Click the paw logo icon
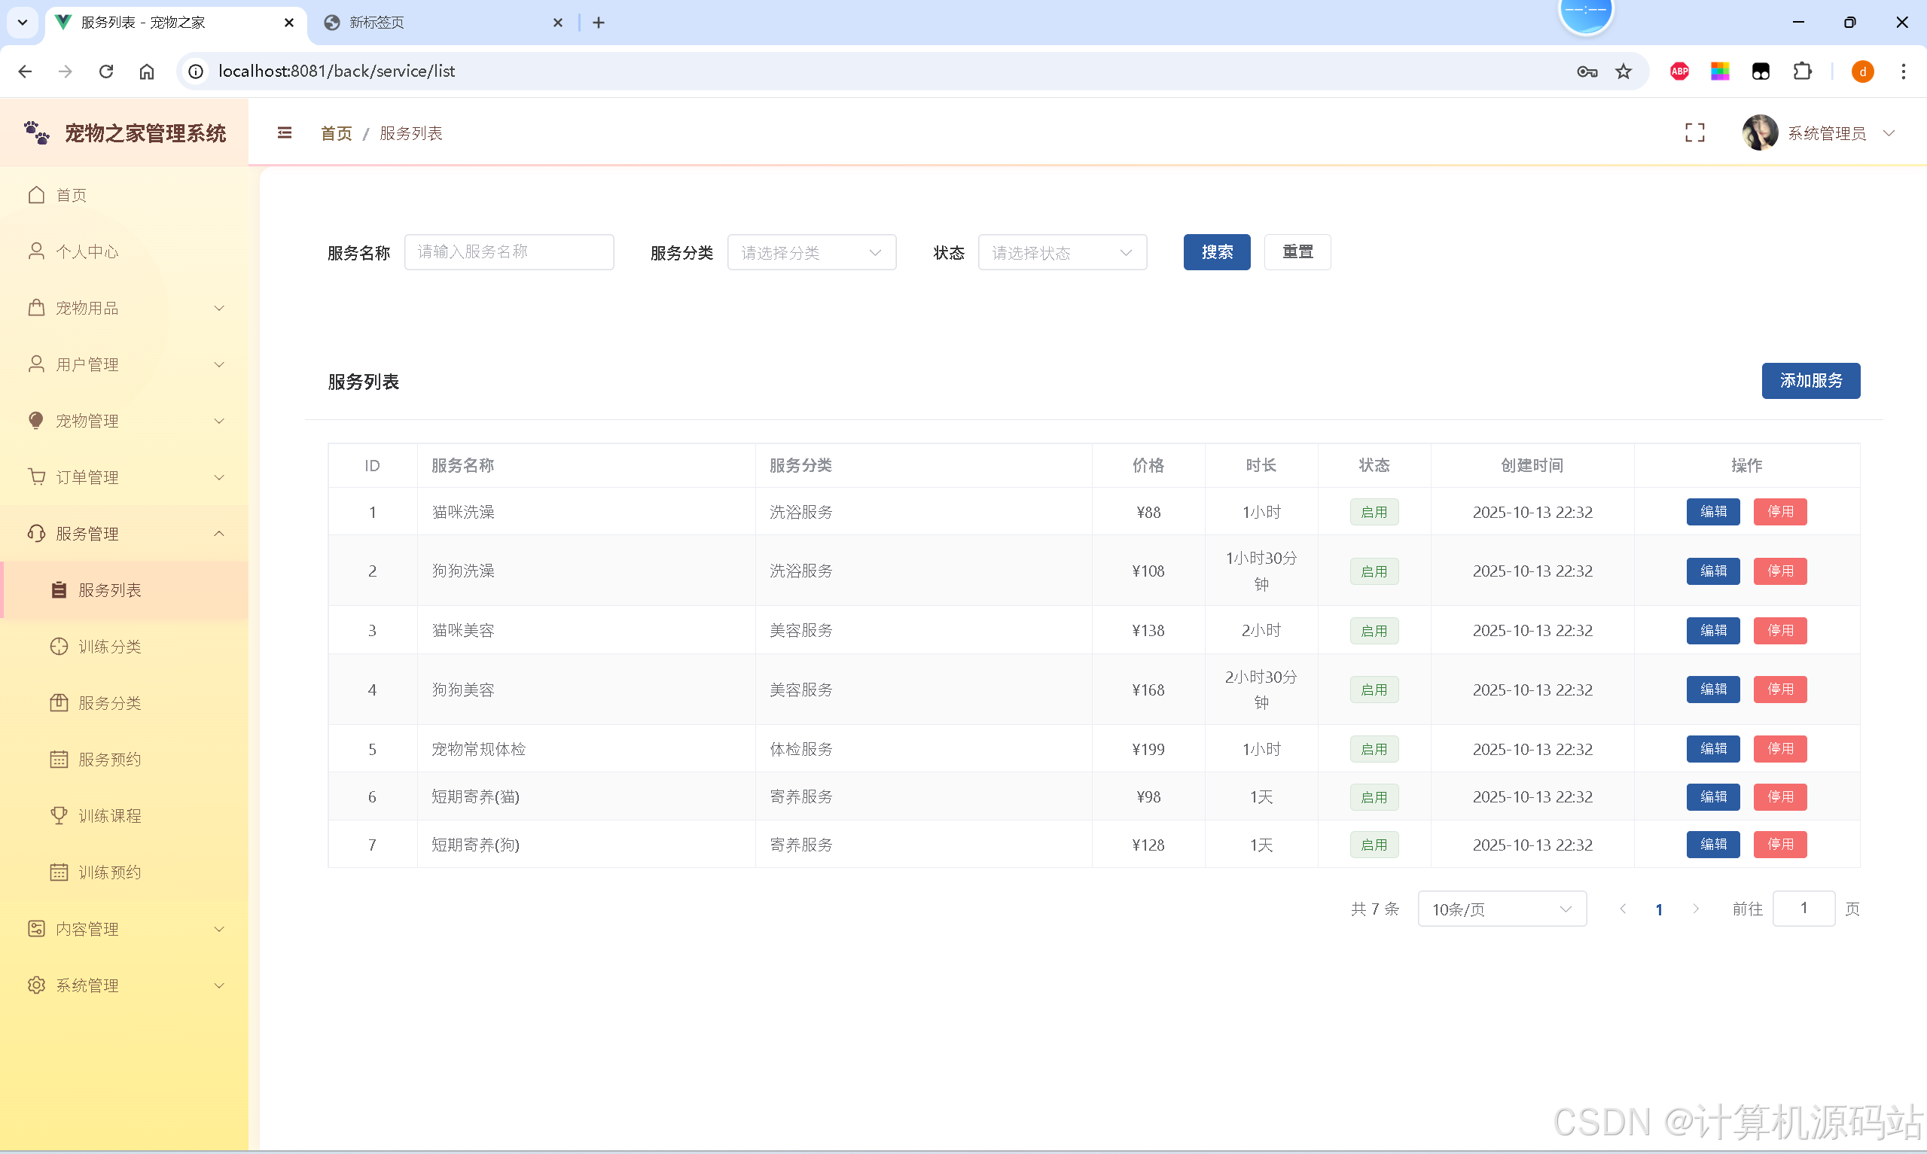The width and height of the screenshot is (1927, 1154). 37,133
